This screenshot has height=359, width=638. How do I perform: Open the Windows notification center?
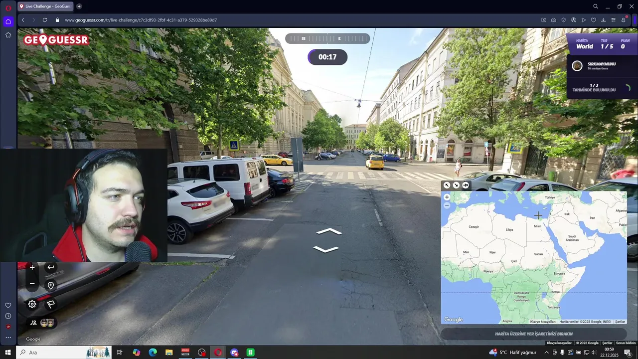pyautogui.click(x=628, y=353)
